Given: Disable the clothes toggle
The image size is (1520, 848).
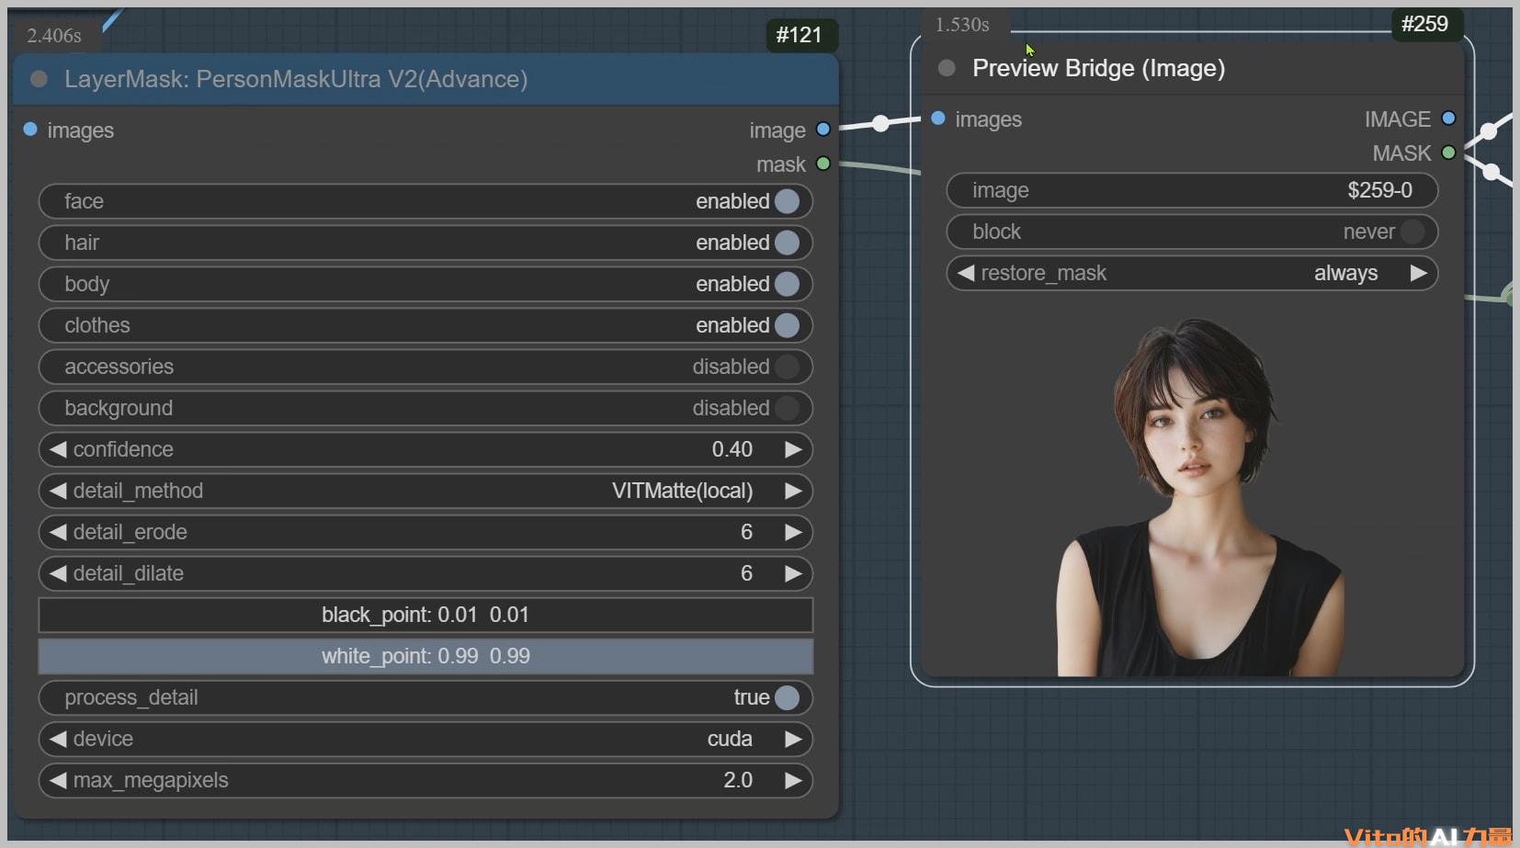Looking at the screenshot, I should point(787,325).
